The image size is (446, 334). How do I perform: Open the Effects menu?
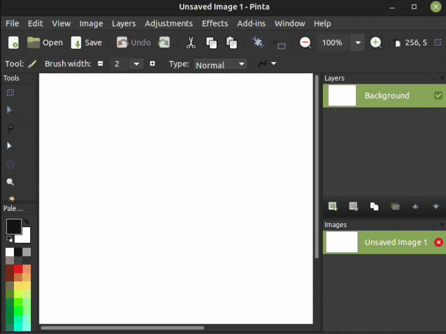(x=214, y=23)
